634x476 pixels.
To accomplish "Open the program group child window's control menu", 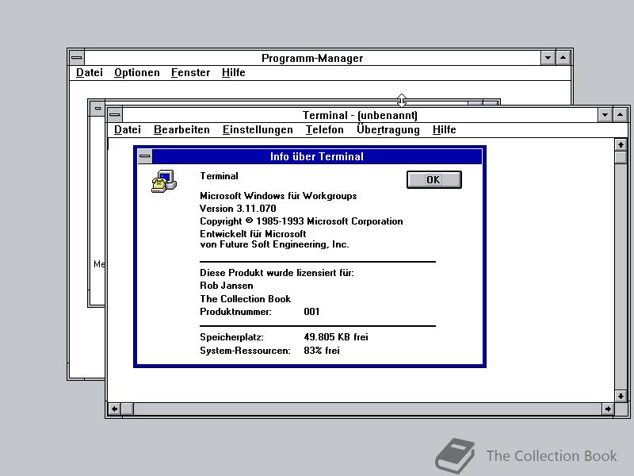I will tap(97, 108).
